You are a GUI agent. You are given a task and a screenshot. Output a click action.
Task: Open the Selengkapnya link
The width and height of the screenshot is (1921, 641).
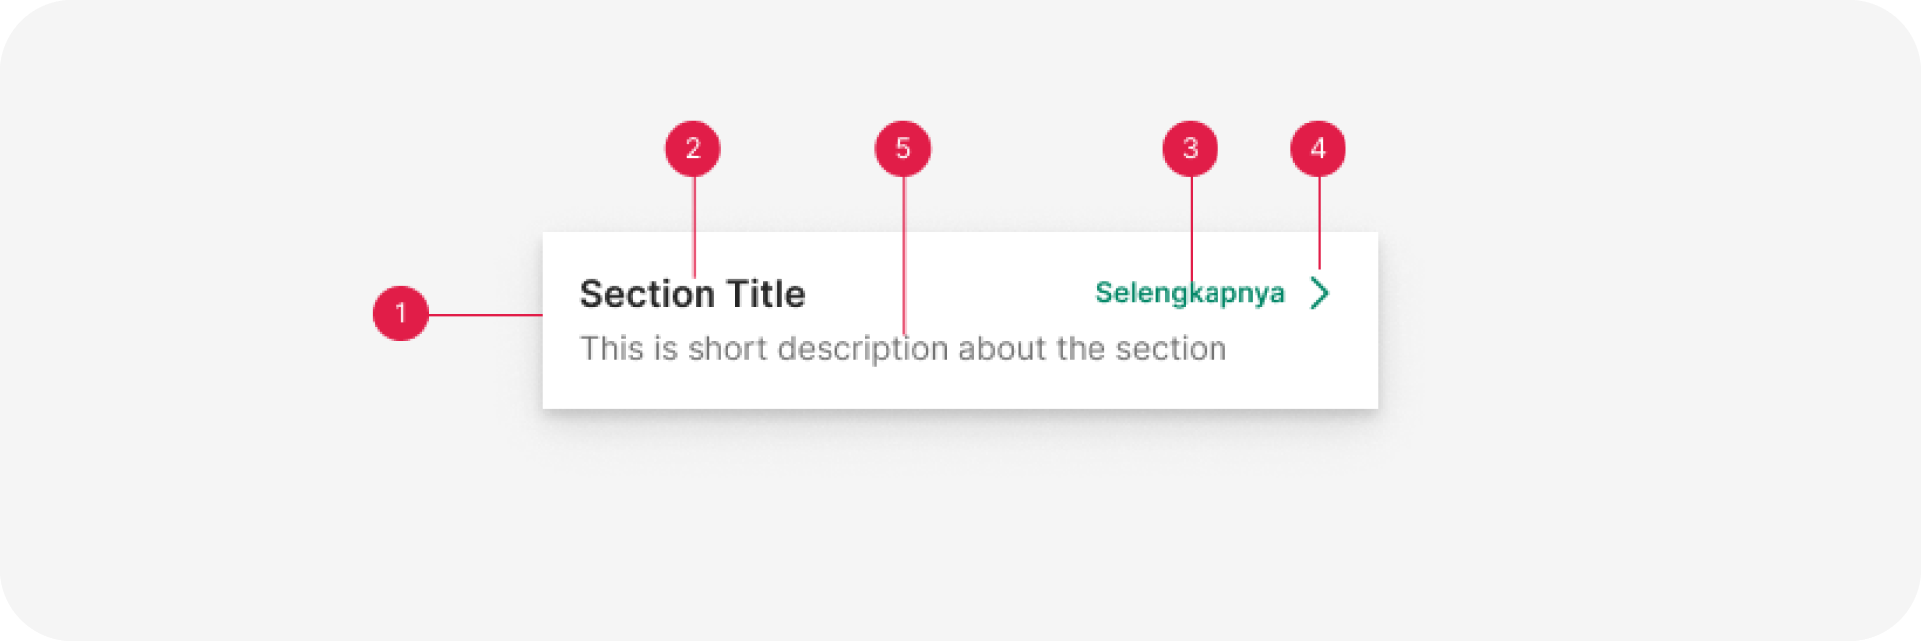coord(1189,293)
